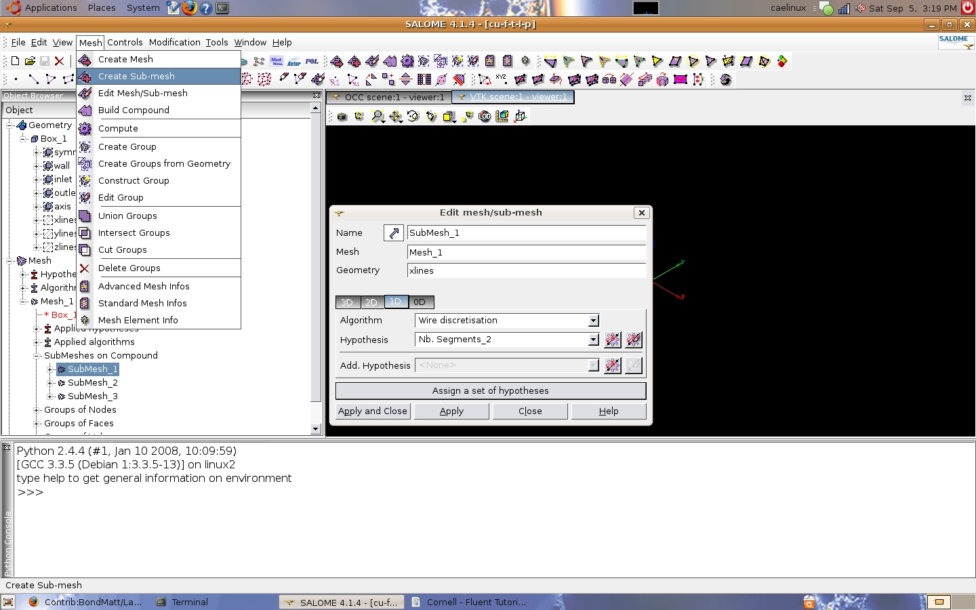Click the XYZ move node icon
Screen dimensions: 976x610
[501, 79]
